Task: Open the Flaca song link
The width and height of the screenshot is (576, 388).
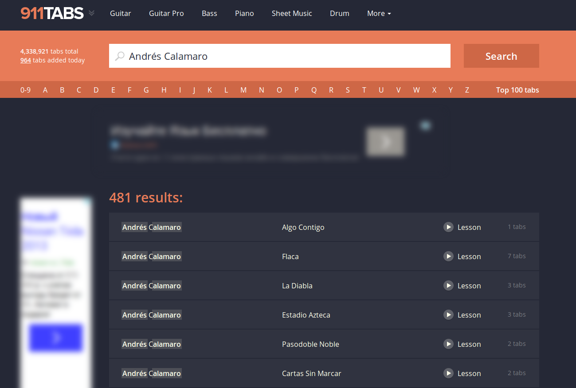Action: coord(290,256)
